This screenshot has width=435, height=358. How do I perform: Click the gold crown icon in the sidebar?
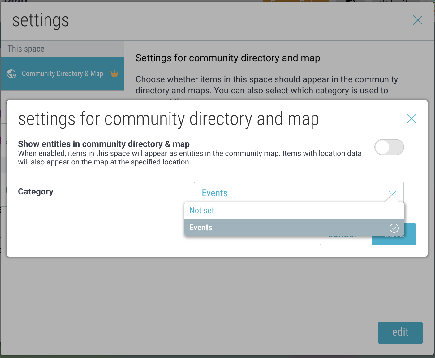click(114, 74)
